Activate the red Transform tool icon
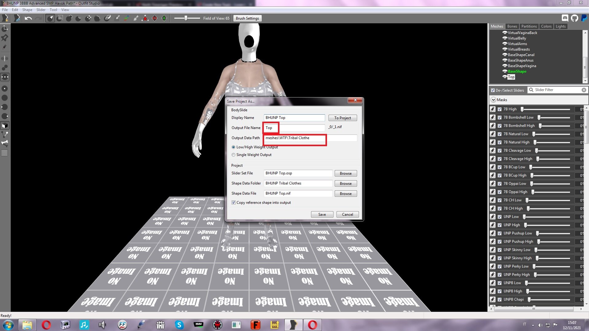This screenshot has height=331, width=589. click(145, 18)
